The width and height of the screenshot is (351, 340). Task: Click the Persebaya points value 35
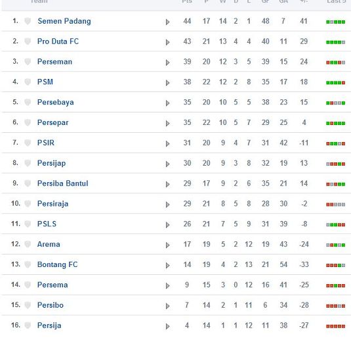point(187,103)
